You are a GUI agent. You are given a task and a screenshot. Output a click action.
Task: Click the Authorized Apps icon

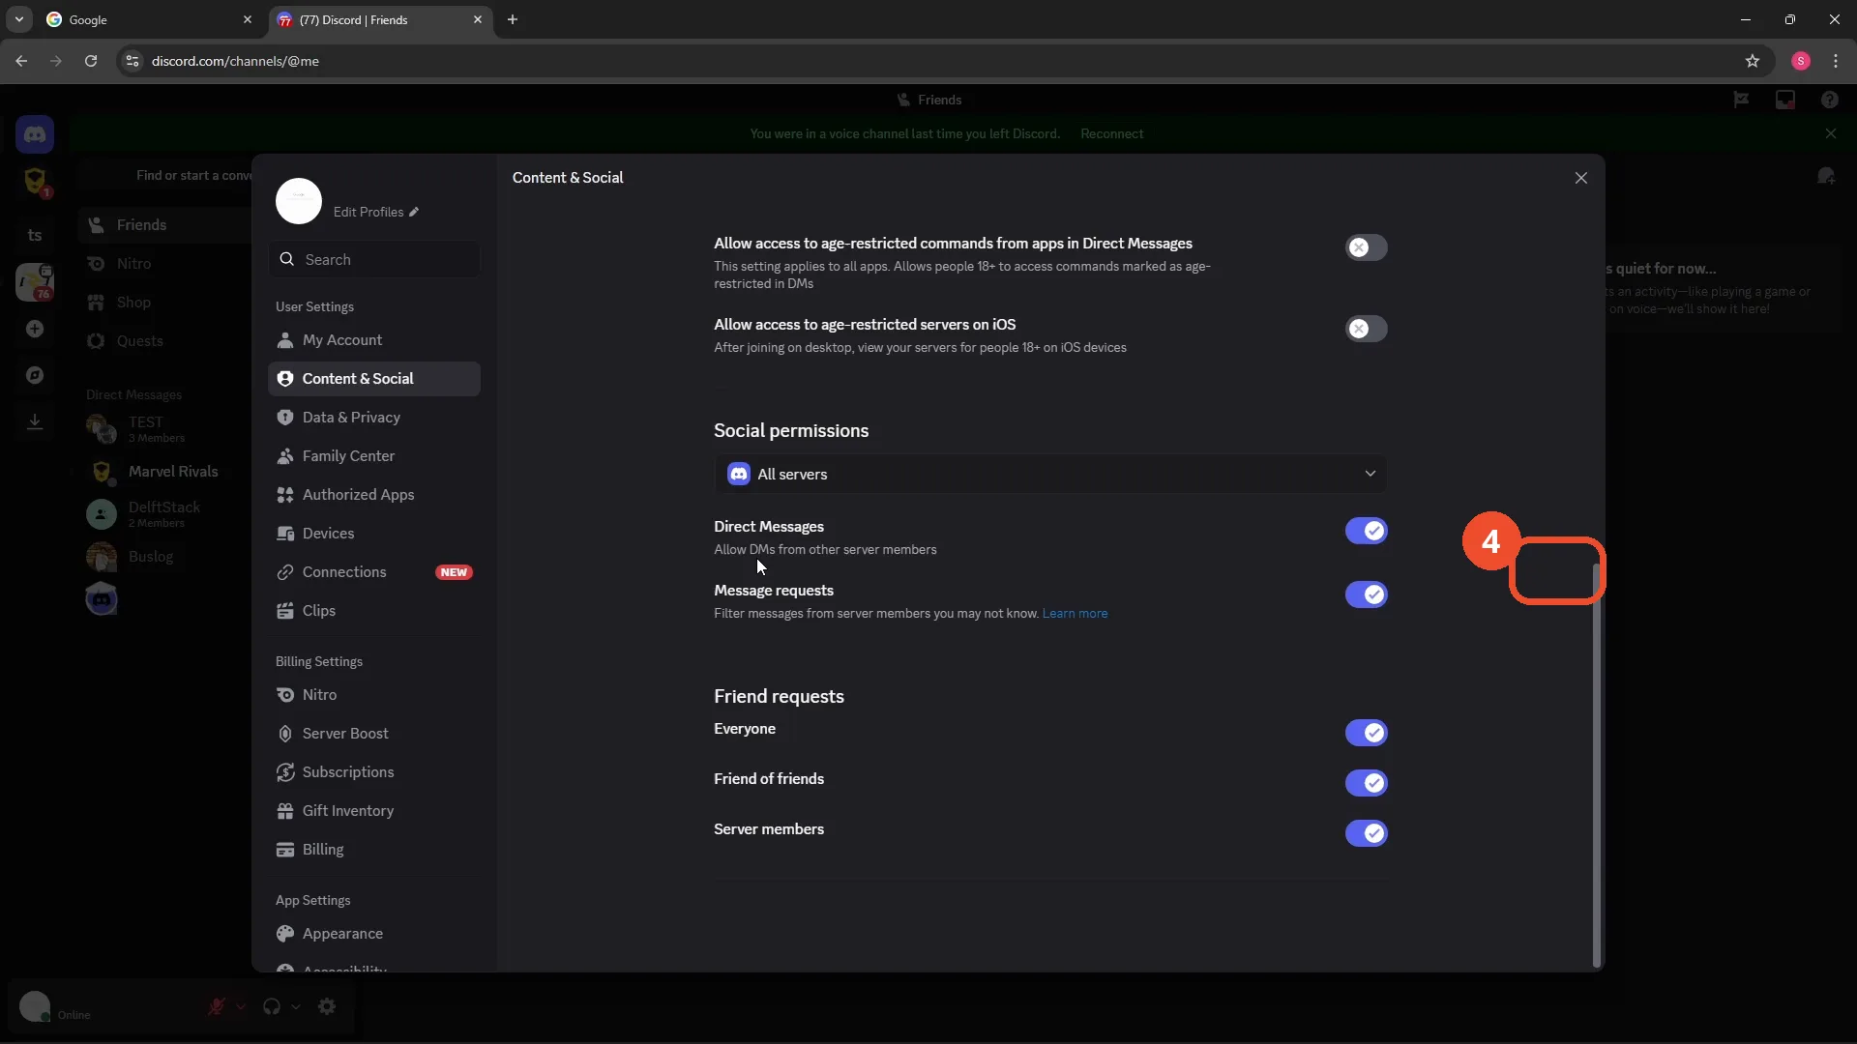[x=285, y=495]
